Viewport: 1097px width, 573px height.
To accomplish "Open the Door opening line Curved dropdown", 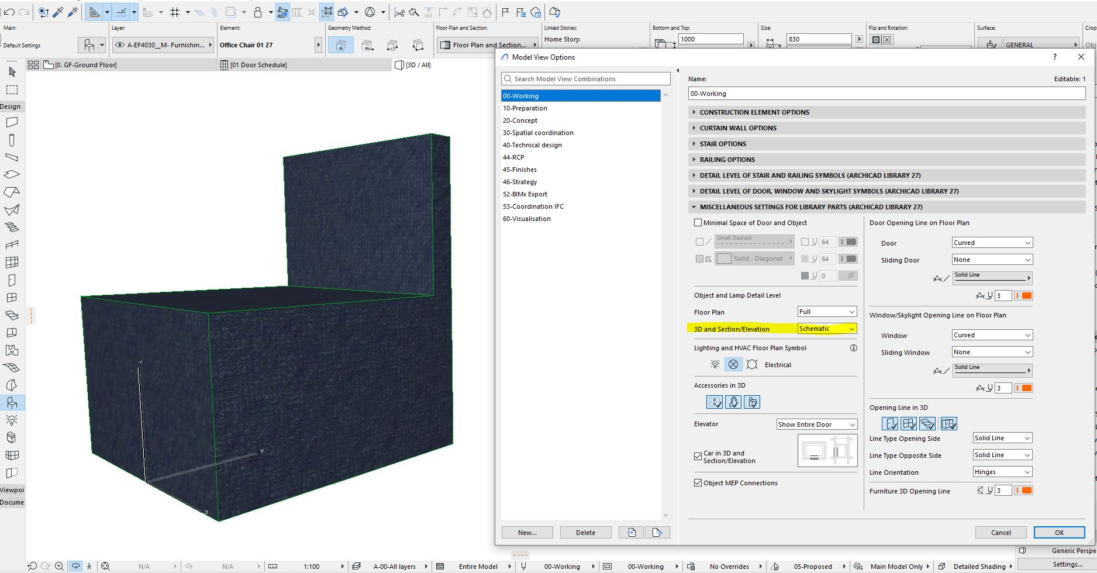I will [992, 243].
